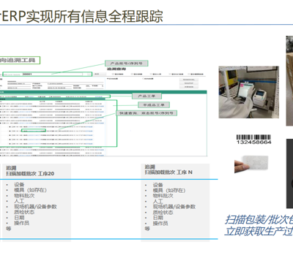Click the 产品工单 callout label
This screenshot has height=263, width=293.
click(146, 96)
